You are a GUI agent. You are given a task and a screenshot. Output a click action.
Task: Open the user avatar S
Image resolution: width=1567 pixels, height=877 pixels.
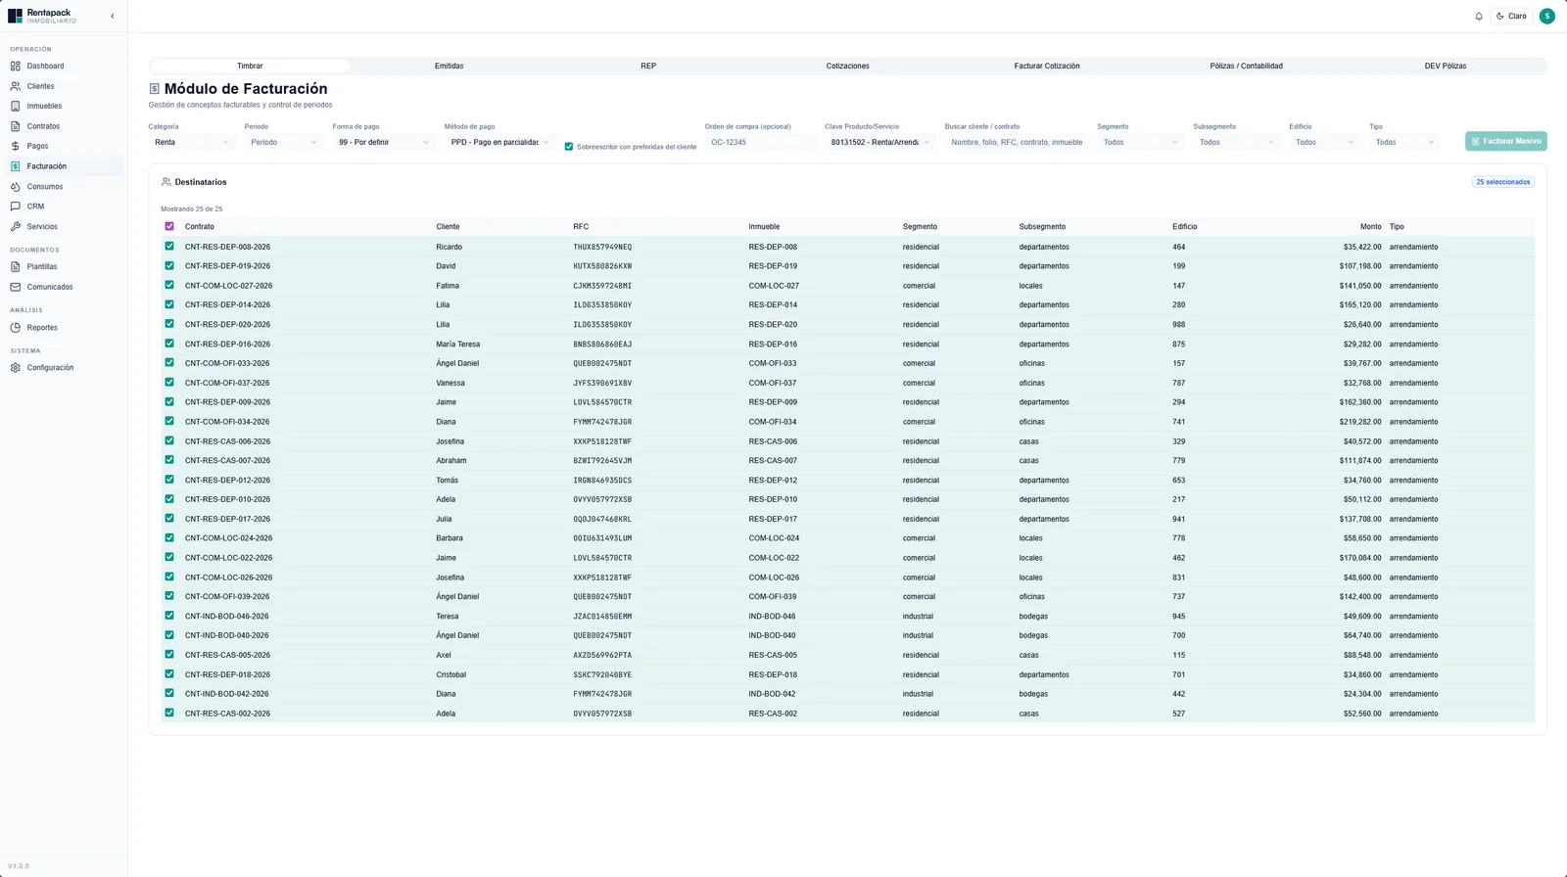(1546, 16)
